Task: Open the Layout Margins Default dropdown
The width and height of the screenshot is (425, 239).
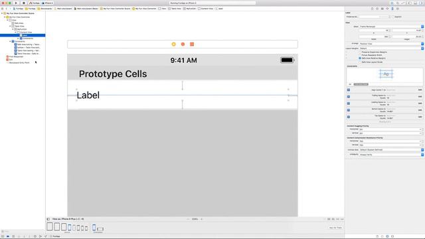Action: tap(391, 48)
